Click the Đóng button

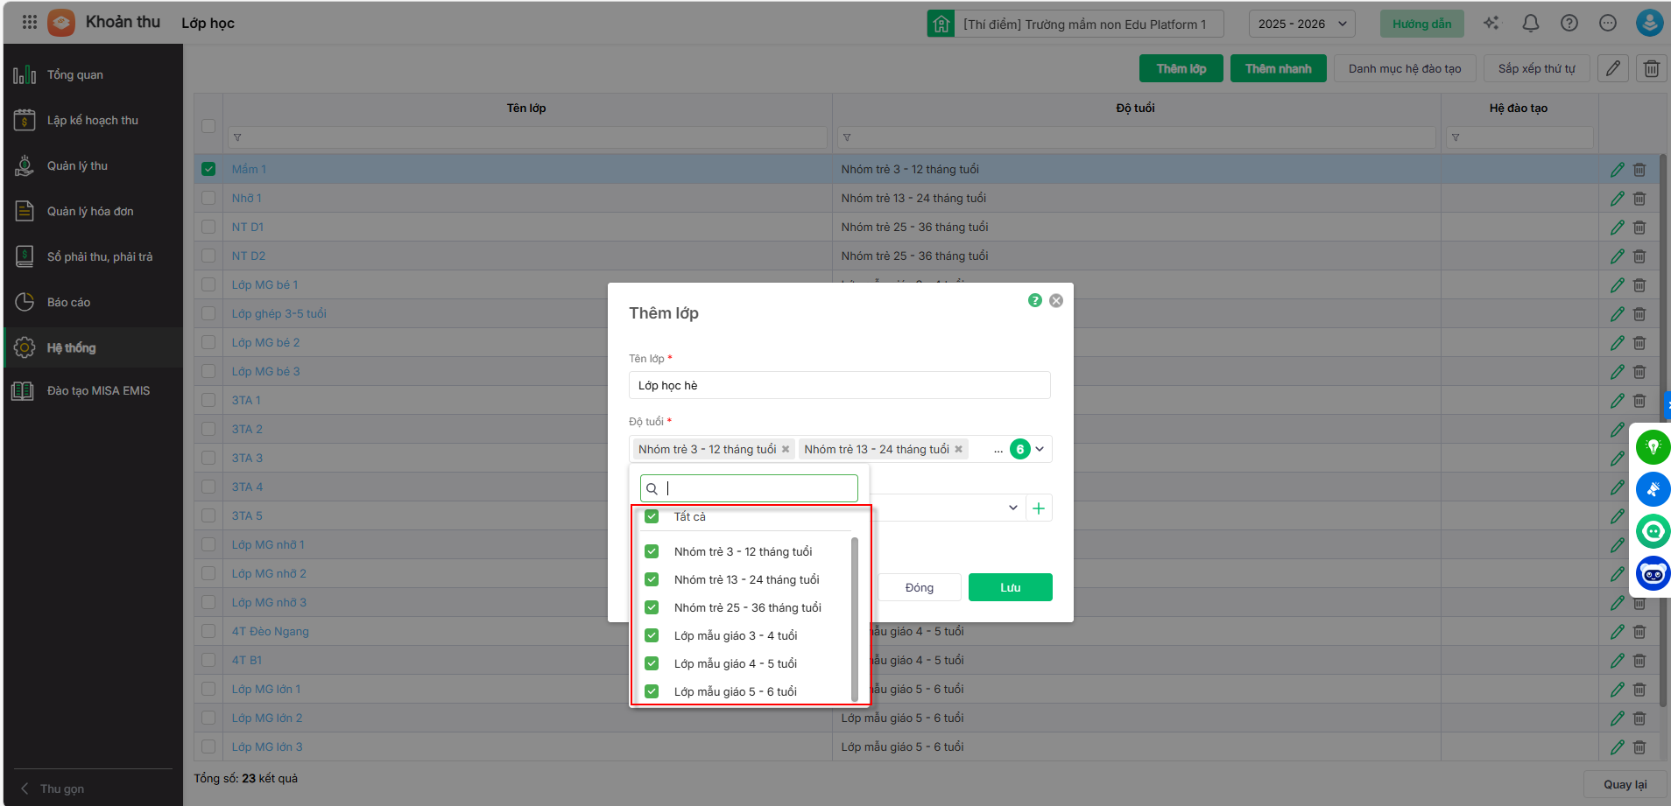(x=920, y=587)
